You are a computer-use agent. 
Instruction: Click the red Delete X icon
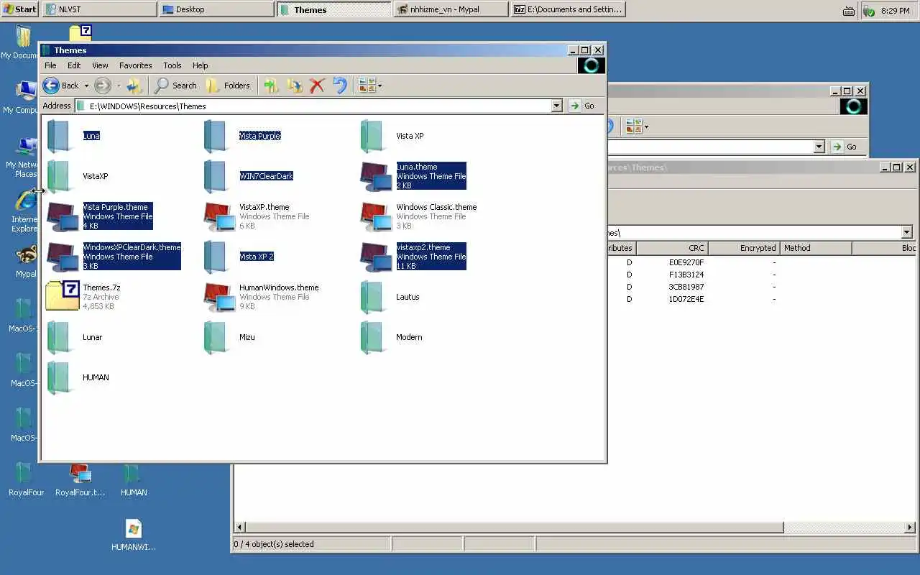coord(317,86)
